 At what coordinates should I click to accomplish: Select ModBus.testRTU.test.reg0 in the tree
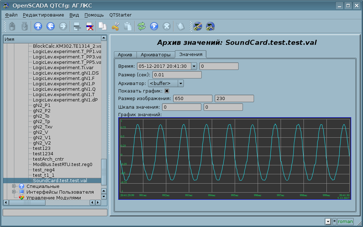[62, 164]
